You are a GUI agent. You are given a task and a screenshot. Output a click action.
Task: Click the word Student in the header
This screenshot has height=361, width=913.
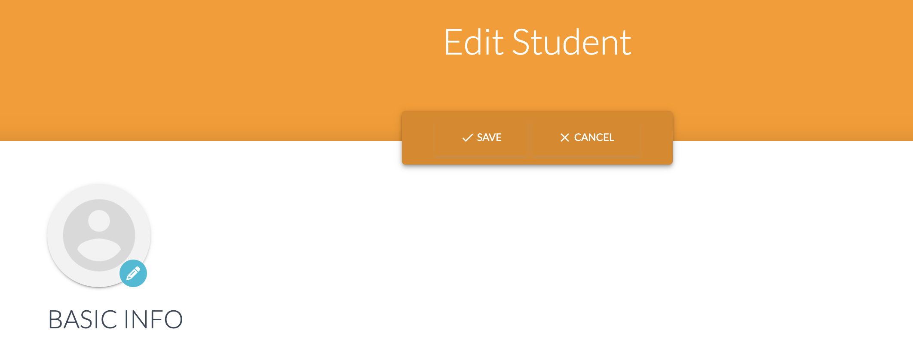(x=572, y=42)
